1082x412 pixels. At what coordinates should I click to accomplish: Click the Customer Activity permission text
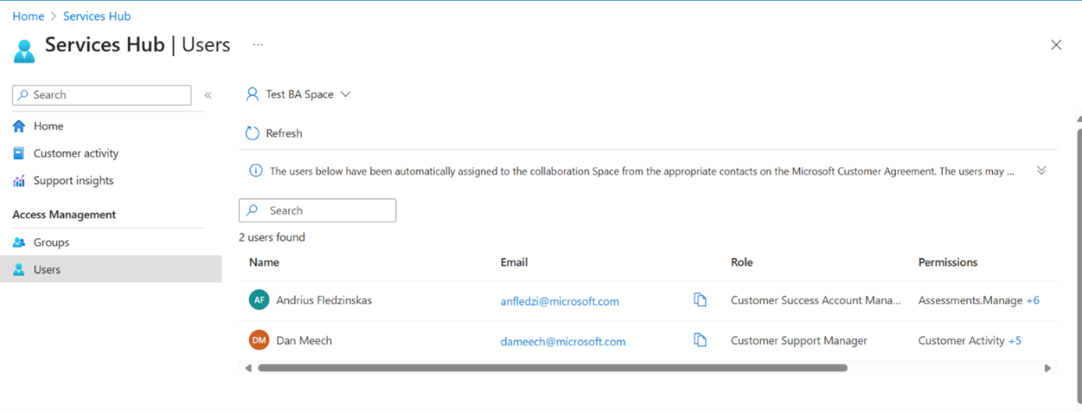[x=962, y=340]
